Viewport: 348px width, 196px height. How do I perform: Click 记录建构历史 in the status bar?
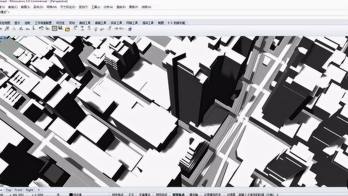coord(212,194)
